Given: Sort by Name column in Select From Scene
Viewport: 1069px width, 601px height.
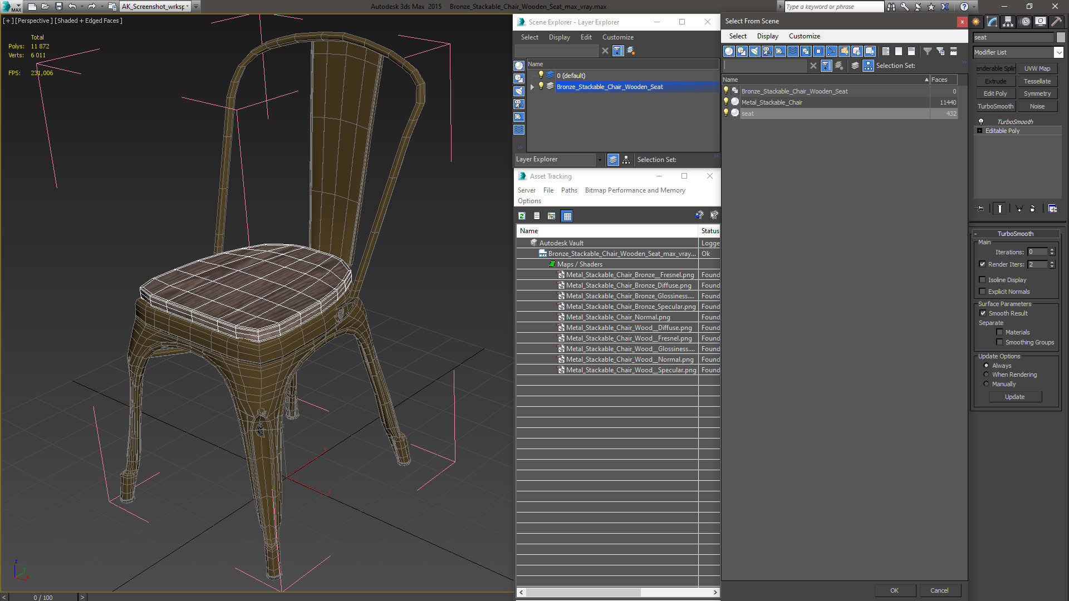Looking at the screenshot, I should [x=825, y=80].
